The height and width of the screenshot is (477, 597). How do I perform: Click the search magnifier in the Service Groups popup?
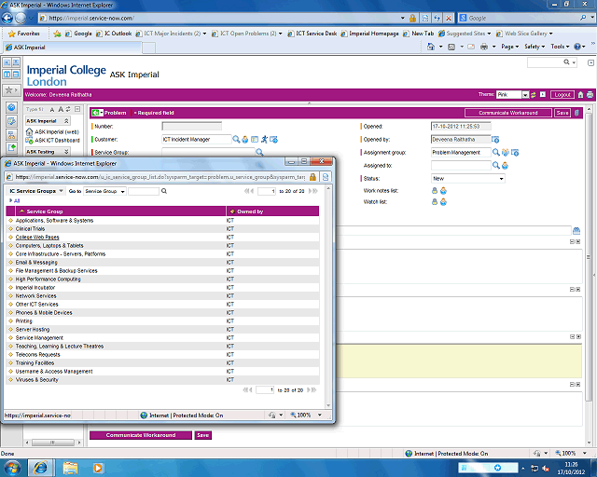coord(164,191)
